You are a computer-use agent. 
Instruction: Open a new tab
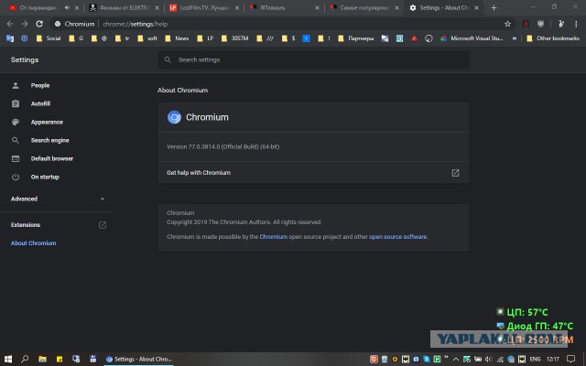(x=494, y=7)
